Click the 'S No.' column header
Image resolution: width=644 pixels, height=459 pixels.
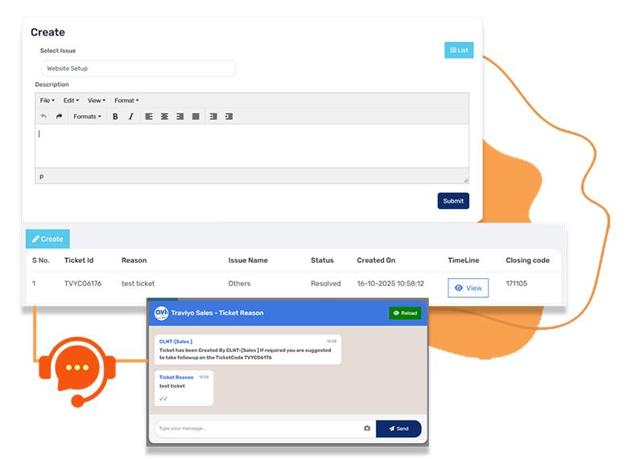tap(41, 260)
